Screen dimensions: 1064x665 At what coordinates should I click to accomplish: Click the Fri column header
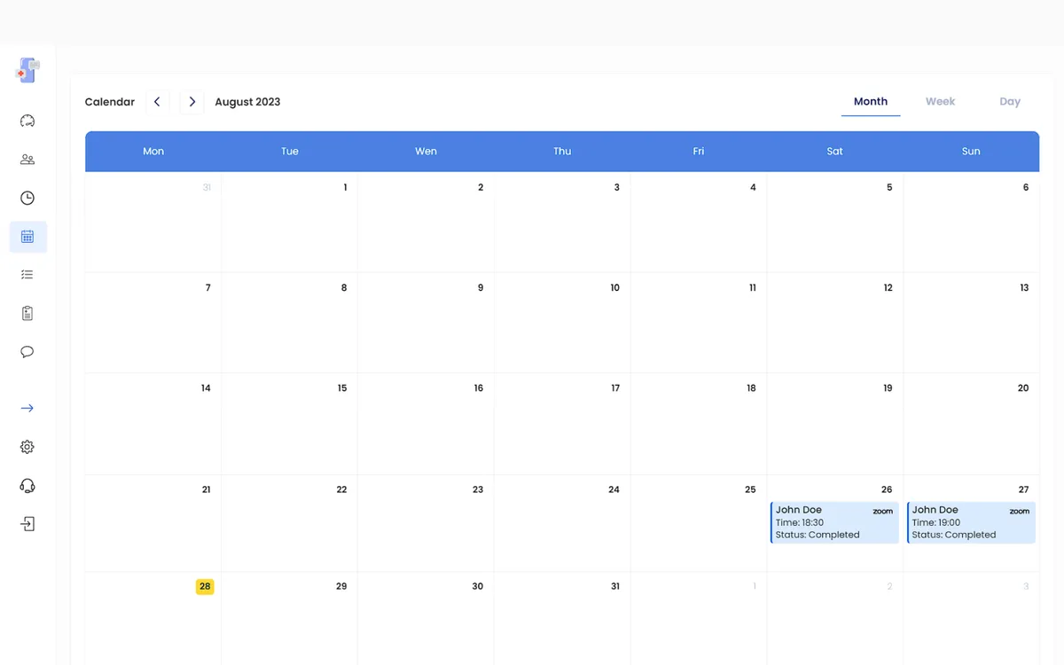tap(699, 152)
